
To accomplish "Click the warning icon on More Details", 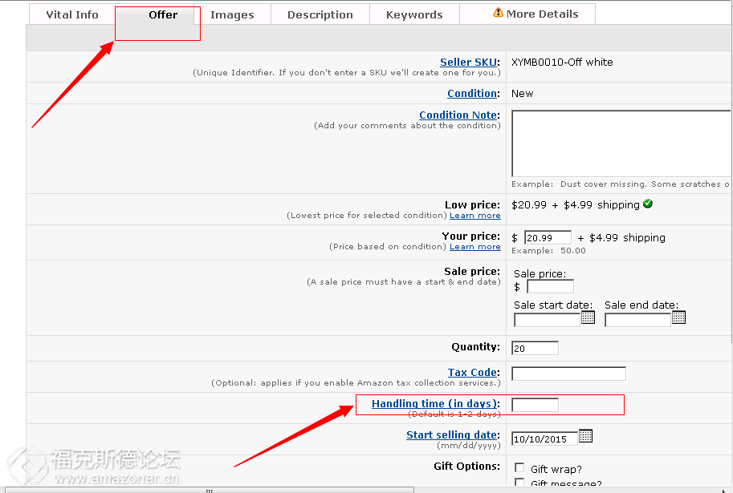I will pyautogui.click(x=498, y=14).
